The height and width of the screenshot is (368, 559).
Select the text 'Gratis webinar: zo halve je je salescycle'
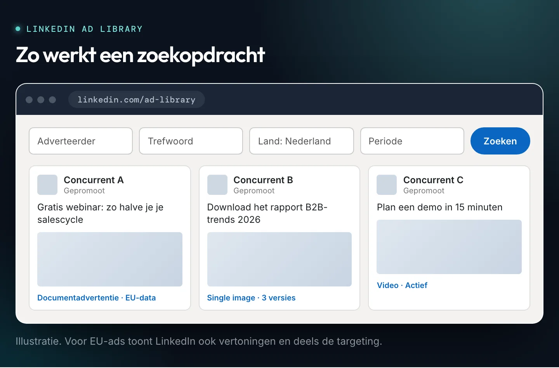[100, 214]
